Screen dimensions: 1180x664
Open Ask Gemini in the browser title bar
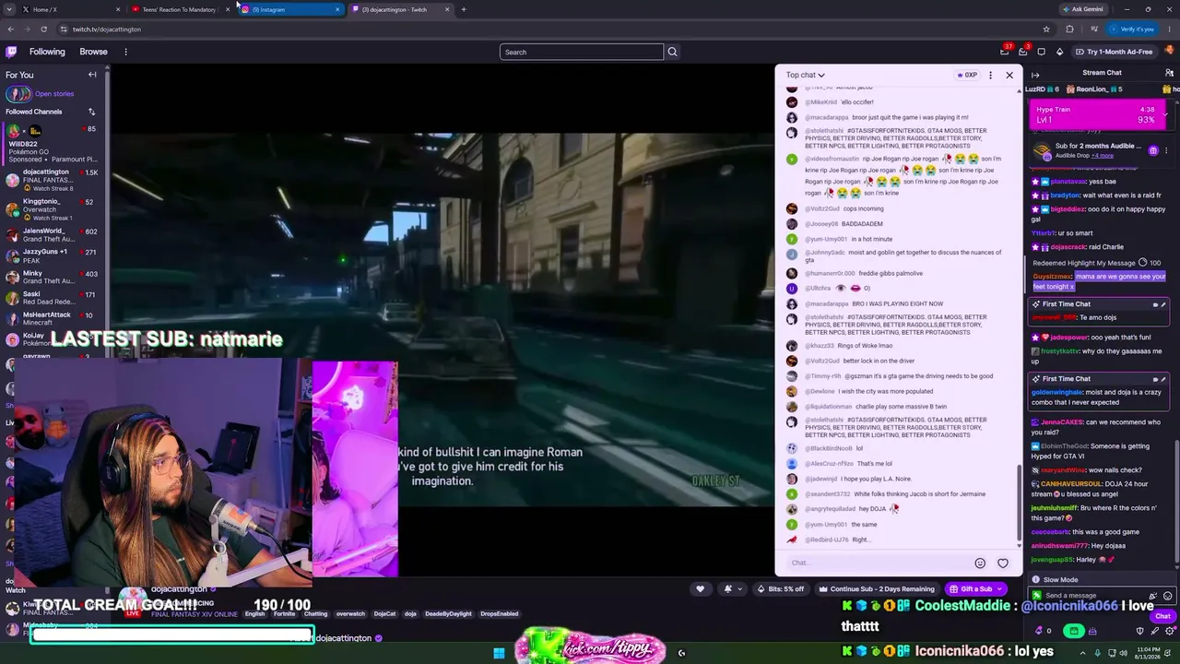1083,9
